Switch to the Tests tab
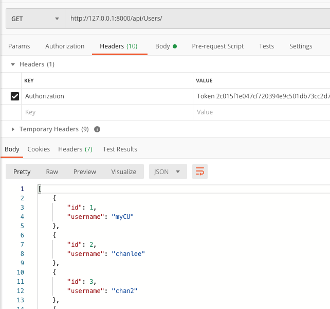The image size is (330, 309). (266, 46)
